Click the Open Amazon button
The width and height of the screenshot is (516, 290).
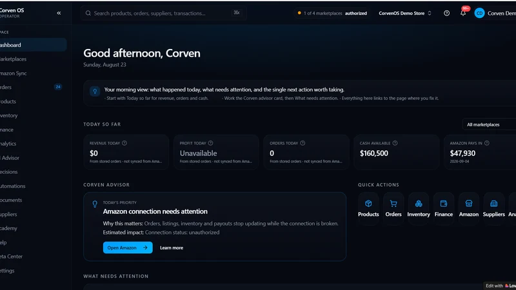click(128, 247)
